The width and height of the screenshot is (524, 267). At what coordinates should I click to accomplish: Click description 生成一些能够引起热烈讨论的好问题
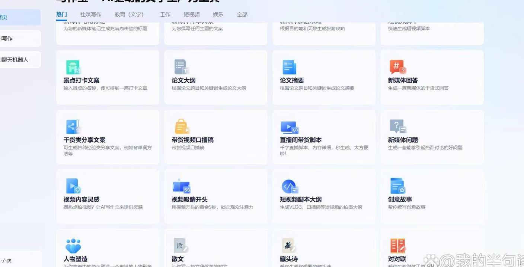(425, 148)
